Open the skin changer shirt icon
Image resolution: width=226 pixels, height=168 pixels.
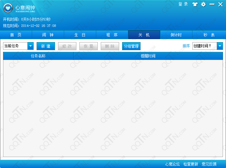tap(195, 4)
